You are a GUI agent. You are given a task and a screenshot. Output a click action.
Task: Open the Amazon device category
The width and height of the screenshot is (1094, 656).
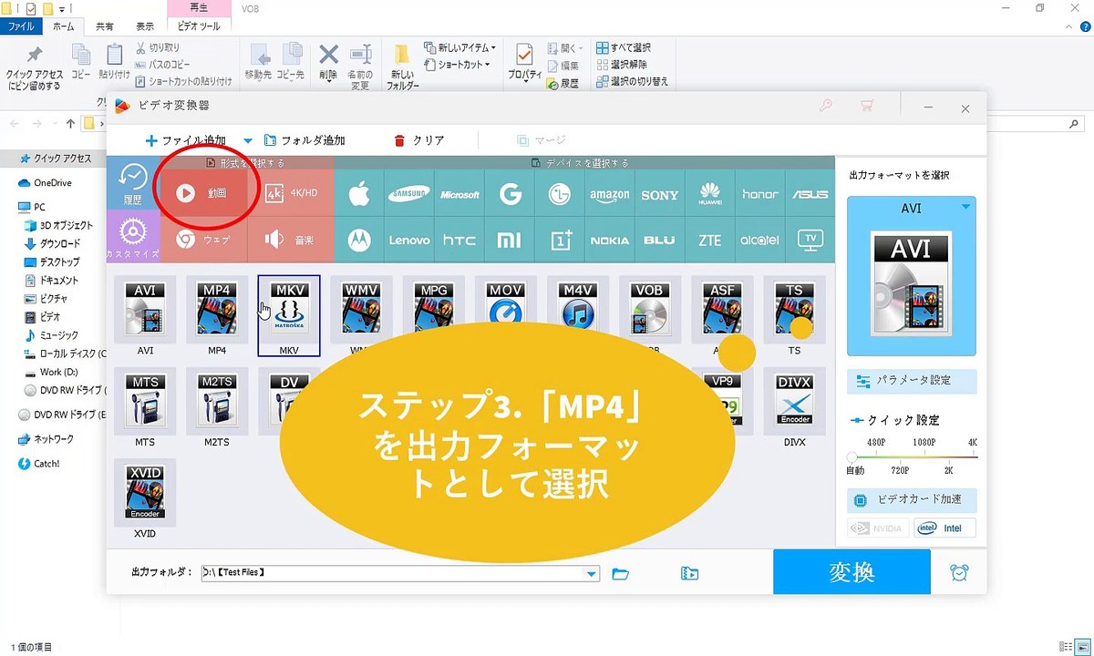pyautogui.click(x=610, y=194)
